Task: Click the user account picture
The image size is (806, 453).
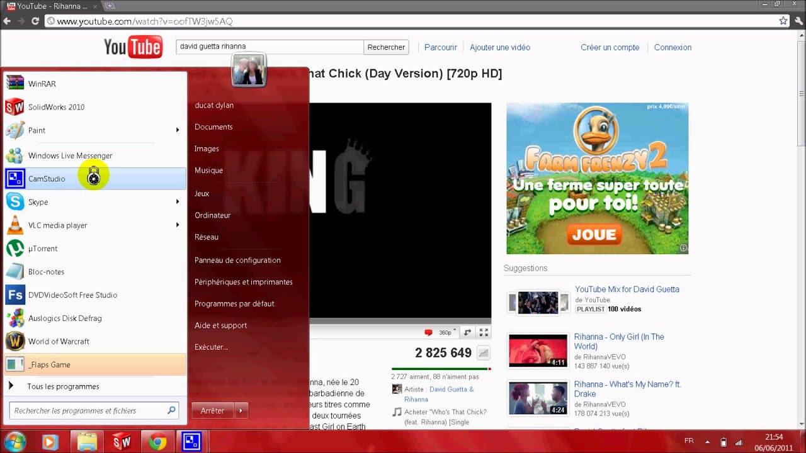Action: (249, 70)
